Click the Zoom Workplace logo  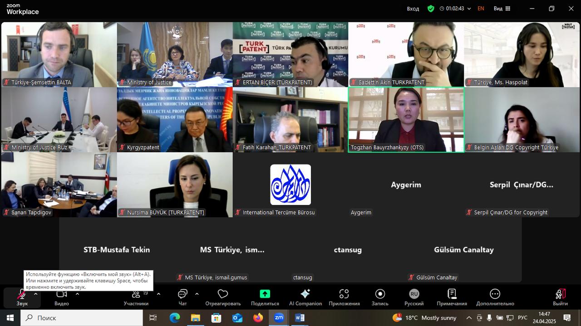coord(23,9)
